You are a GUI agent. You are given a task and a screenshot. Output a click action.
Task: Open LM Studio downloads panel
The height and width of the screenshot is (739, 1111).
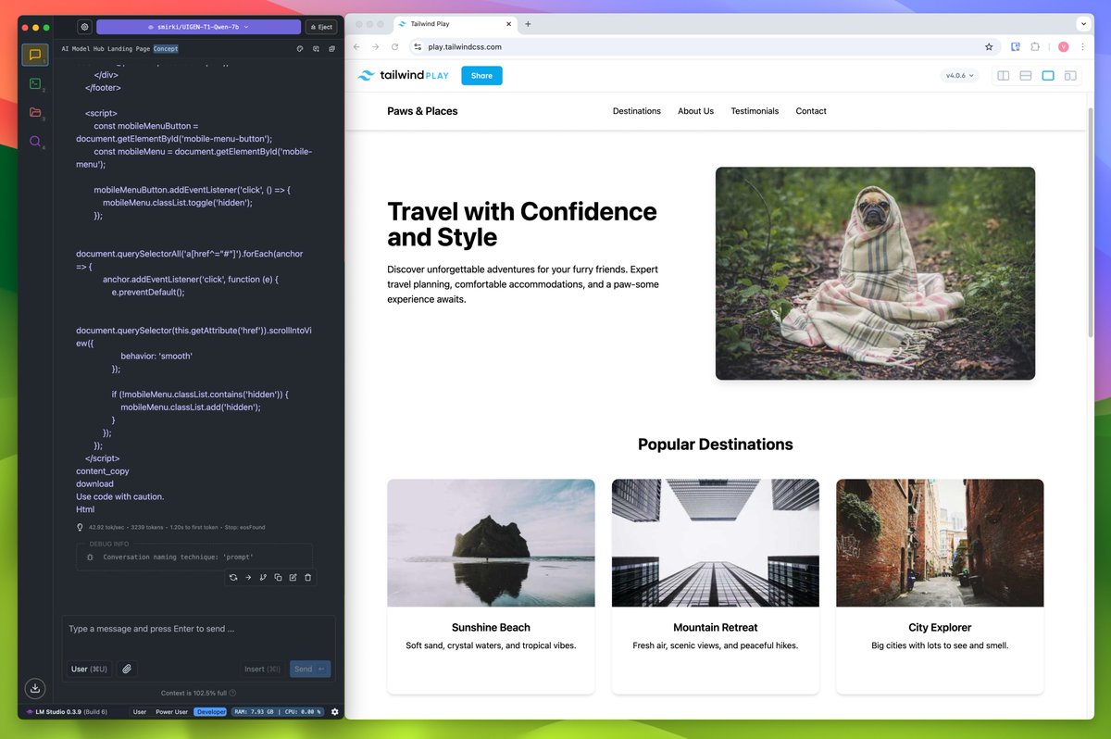35,688
